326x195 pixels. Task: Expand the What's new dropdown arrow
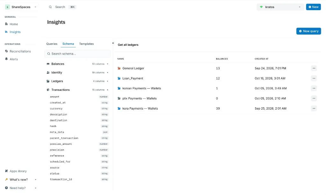36,180
